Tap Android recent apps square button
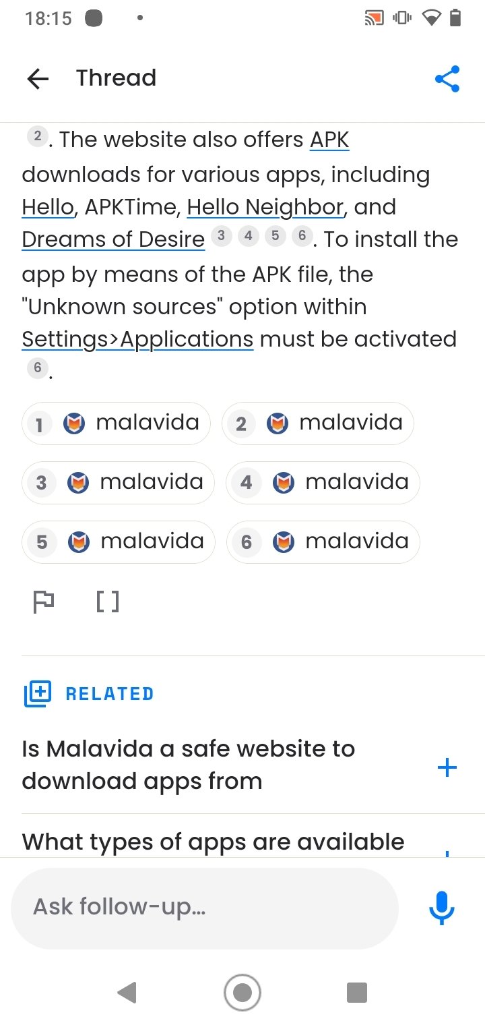The image size is (485, 1025). [x=356, y=992]
